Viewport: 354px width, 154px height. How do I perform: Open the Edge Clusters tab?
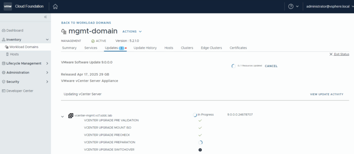[x=211, y=48]
